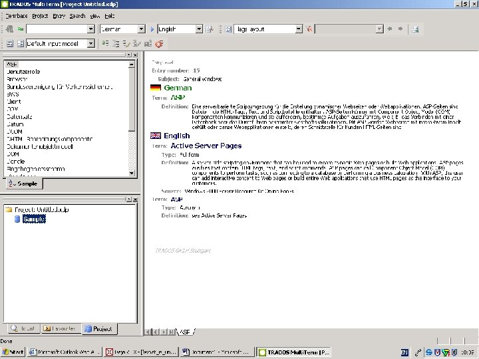Select Datensatz in the browse list
The height and width of the screenshot is (359, 479).
pyautogui.click(x=19, y=116)
